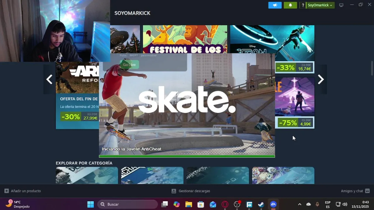Switch ESP ES keyboard language
This screenshot has height=210, width=374.
[x=328, y=204]
